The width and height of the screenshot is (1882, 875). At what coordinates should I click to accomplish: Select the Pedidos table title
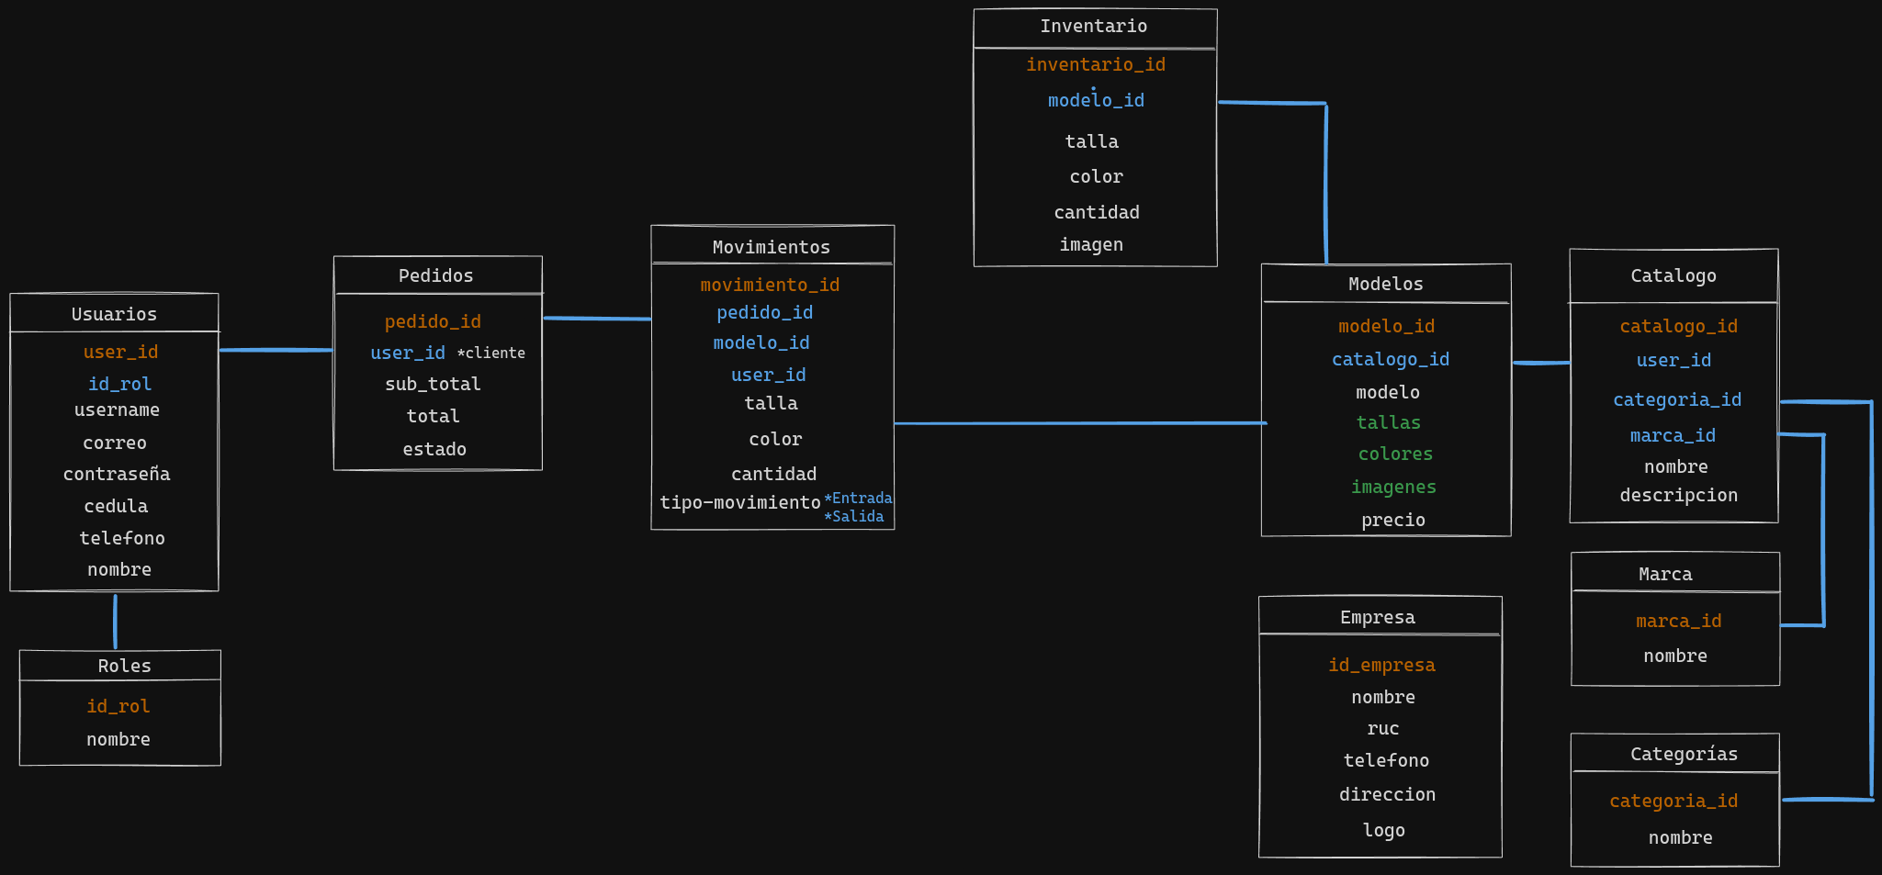[436, 275]
